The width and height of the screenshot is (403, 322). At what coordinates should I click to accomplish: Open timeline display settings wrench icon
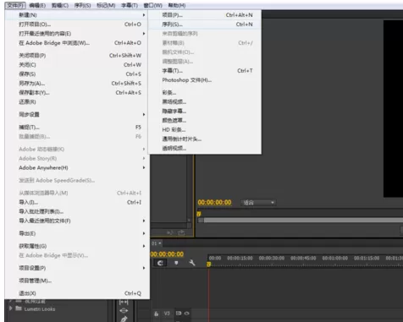pyautogui.click(x=192, y=263)
